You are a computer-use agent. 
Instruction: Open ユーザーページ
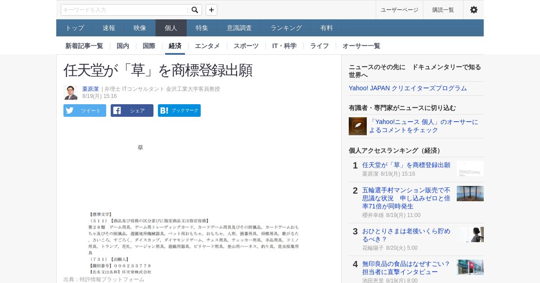pos(400,10)
